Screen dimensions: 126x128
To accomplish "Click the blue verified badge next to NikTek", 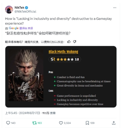I will (x=27, y=8).
